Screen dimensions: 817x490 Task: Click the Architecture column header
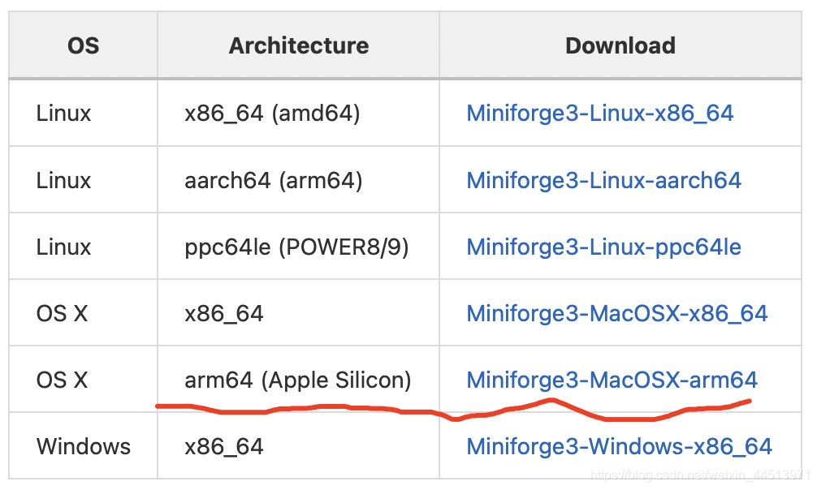pyautogui.click(x=298, y=45)
